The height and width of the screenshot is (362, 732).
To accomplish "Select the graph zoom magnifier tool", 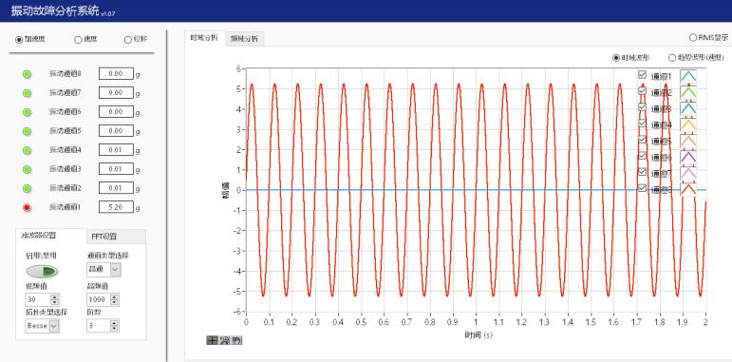I will (x=225, y=340).
